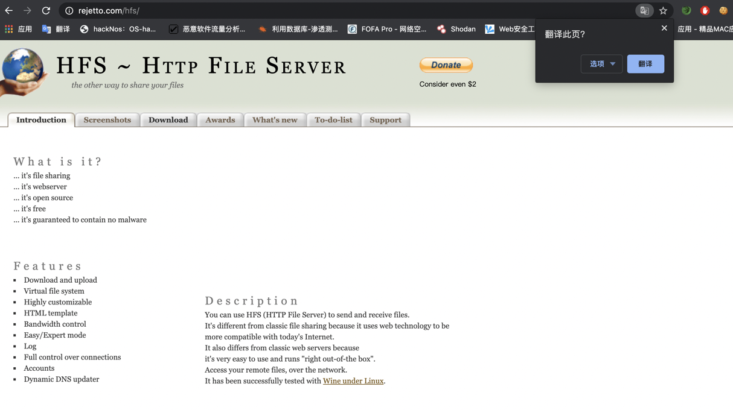Open the Web安全 bookmark
Screen dimensions: 733x410
[x=510, y=29]
